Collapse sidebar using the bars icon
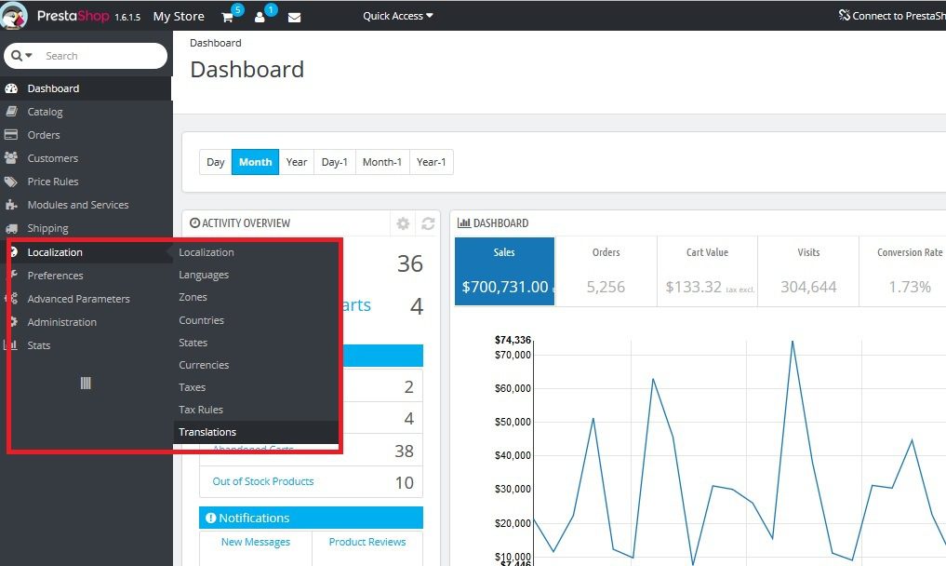 [x=86, y=383]
